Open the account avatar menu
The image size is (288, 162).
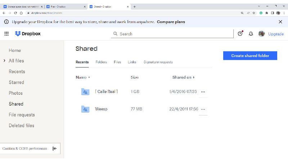tap(262, 33)
